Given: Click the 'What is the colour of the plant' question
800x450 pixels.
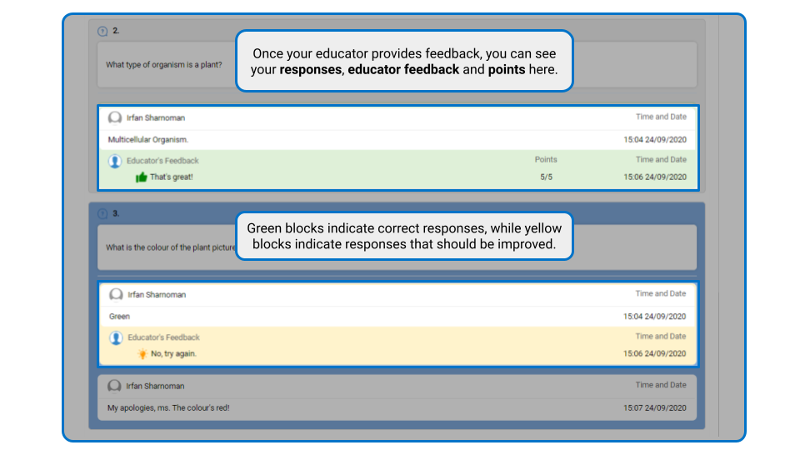Looking at the screenshot, I should tap(170, 247).
